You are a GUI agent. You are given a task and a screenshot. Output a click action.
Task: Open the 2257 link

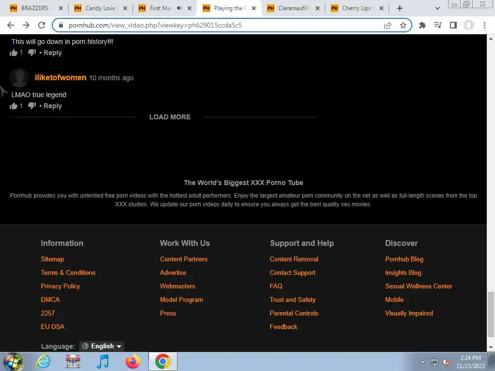tap(48, 313)
